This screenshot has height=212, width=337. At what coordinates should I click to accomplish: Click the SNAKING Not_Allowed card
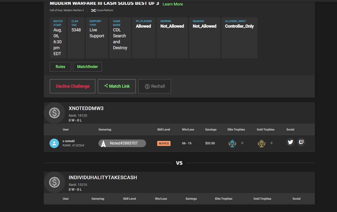click(x=204, y=38)
